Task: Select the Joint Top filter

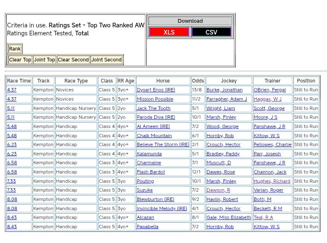Action: (x=45, y=60)
